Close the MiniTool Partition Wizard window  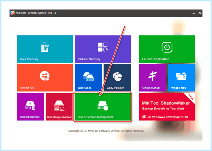point(200,13)
